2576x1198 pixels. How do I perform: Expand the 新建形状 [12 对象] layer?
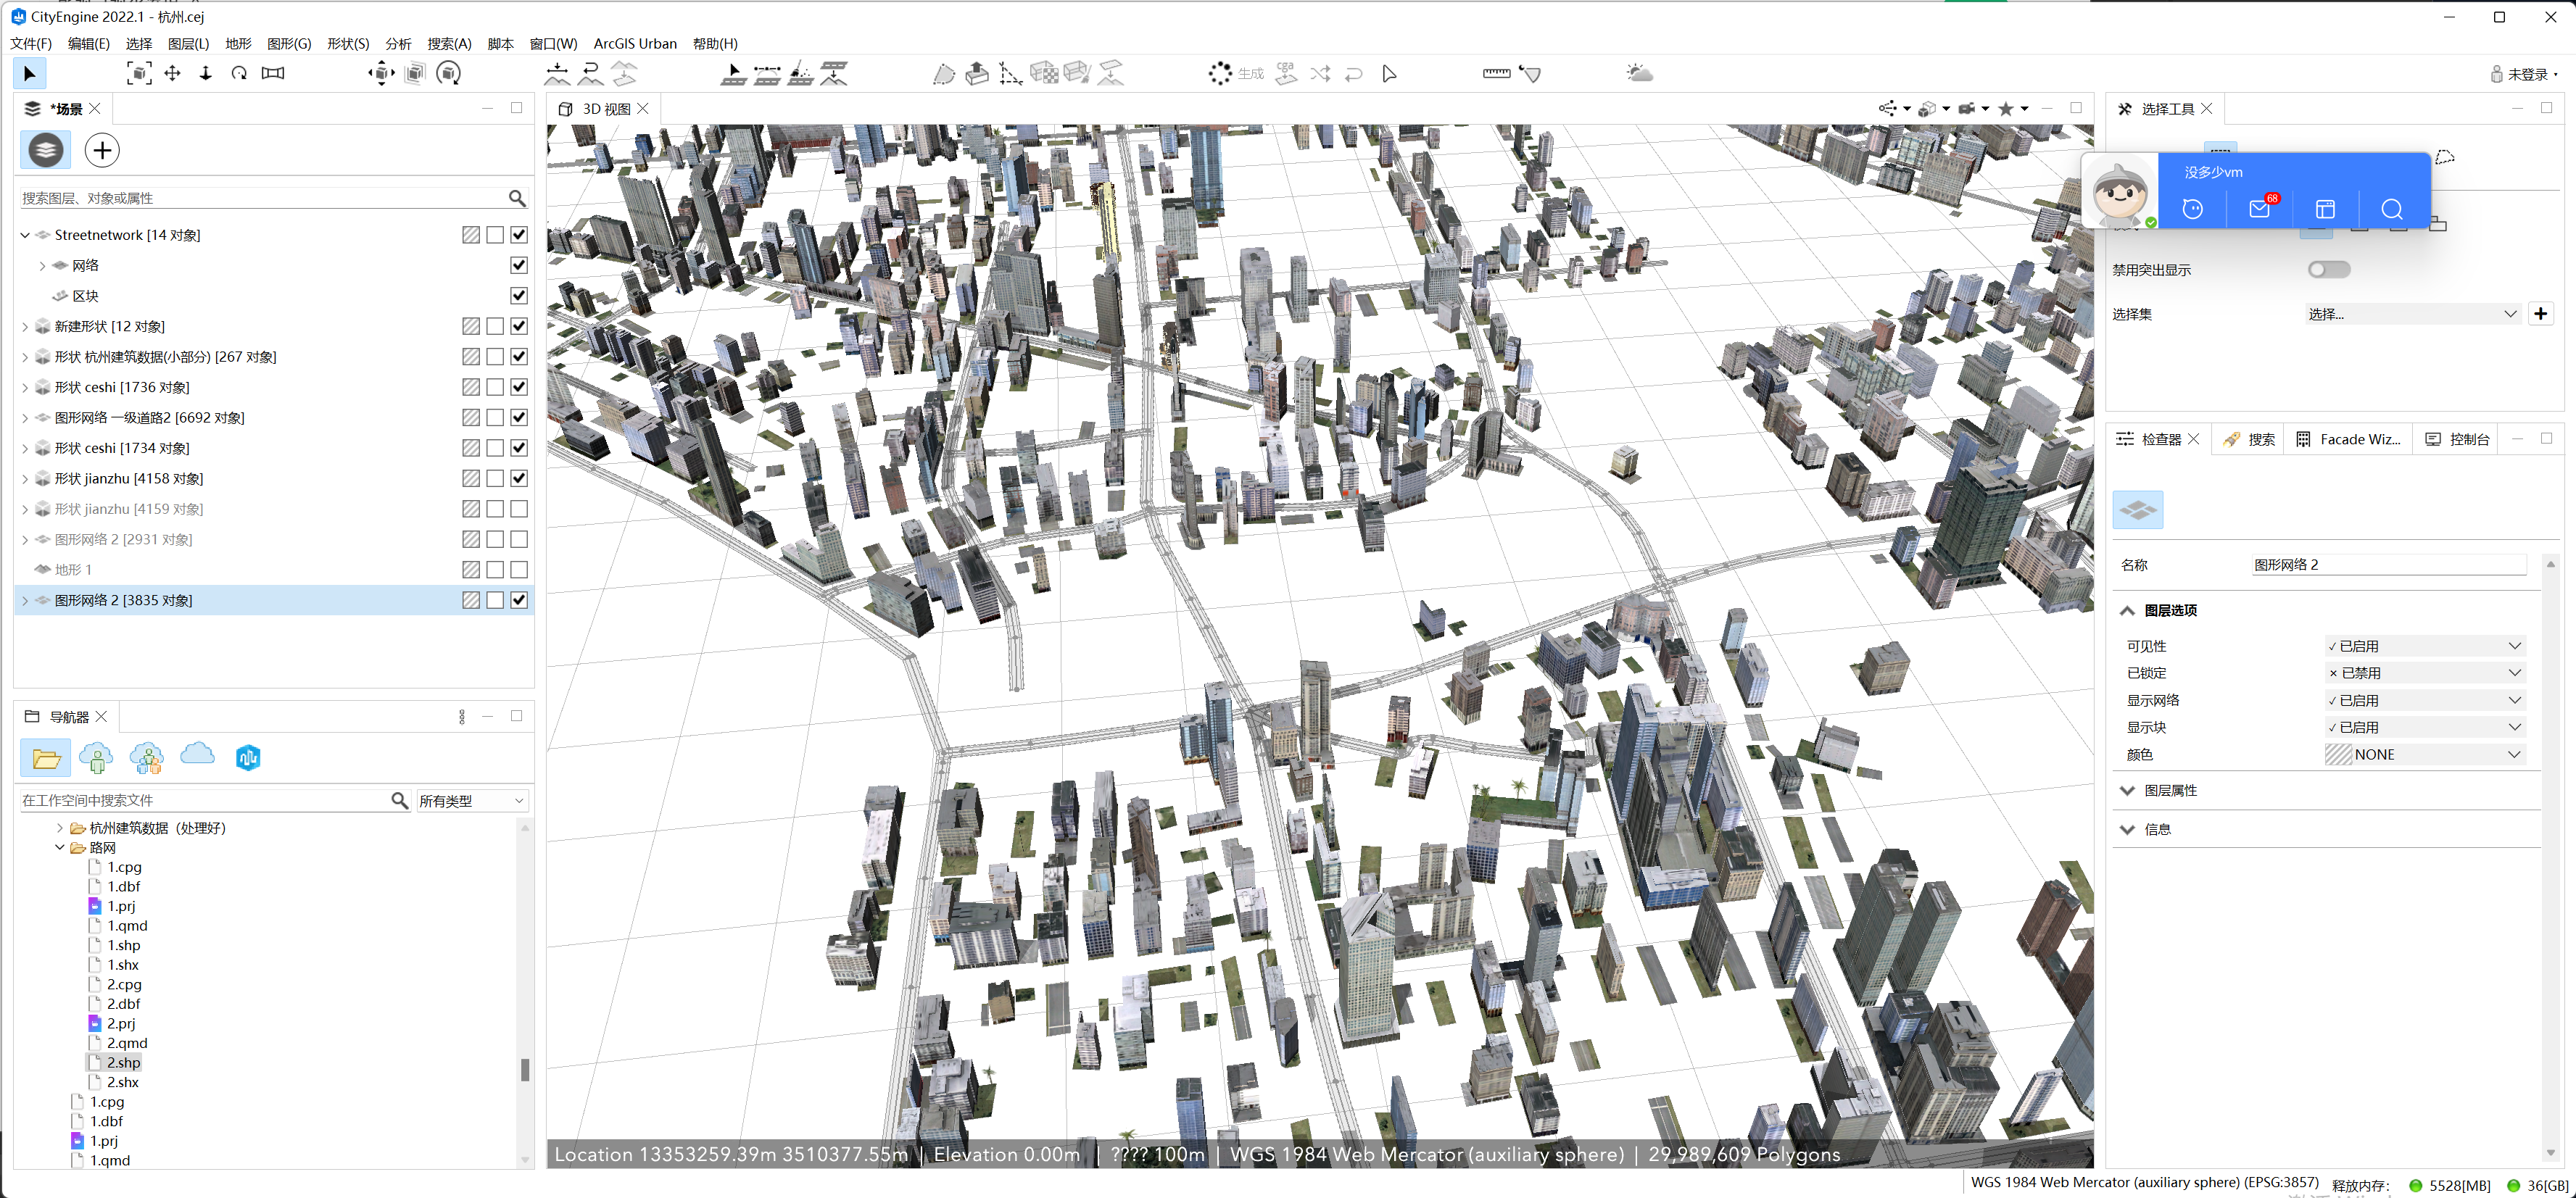pyautogui.click(x=25, y=326)
